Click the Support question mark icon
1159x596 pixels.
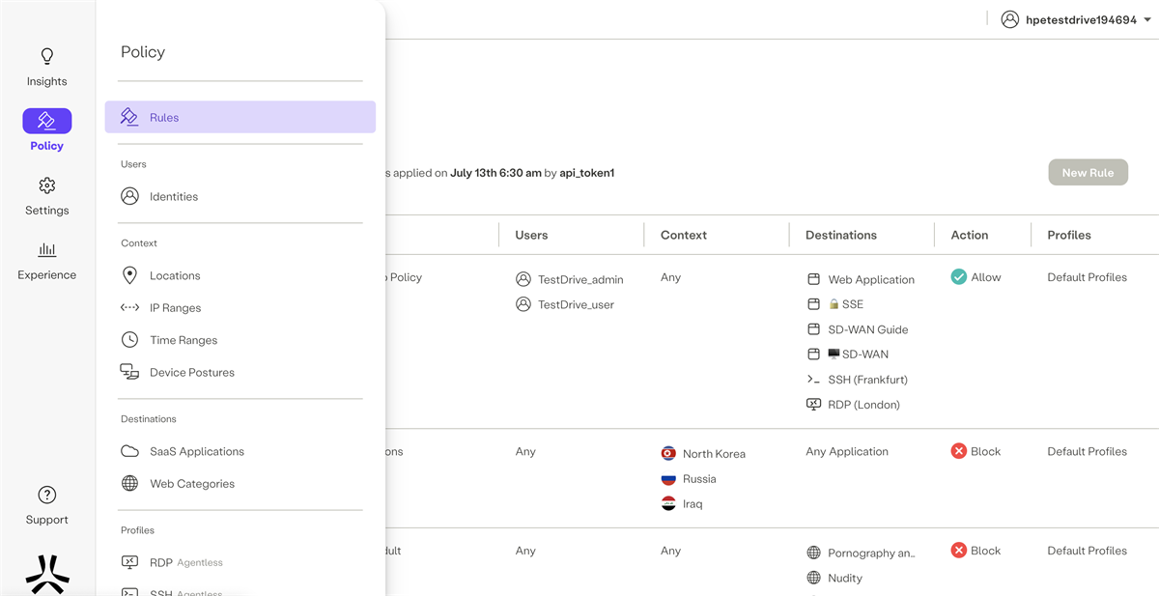pos(46,496)
